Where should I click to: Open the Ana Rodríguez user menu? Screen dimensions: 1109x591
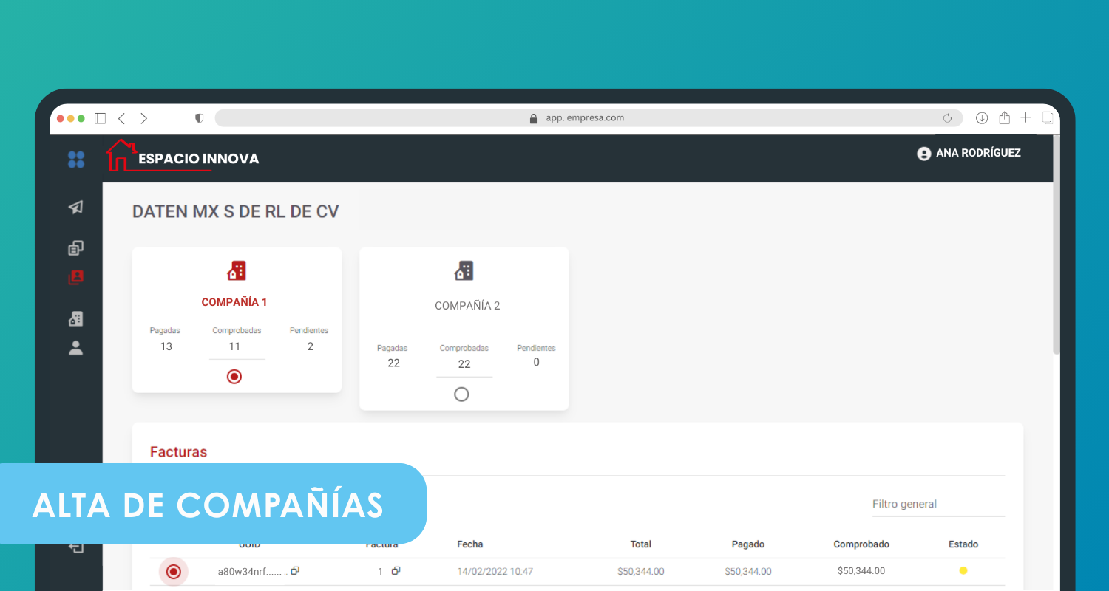click(969, 154)
